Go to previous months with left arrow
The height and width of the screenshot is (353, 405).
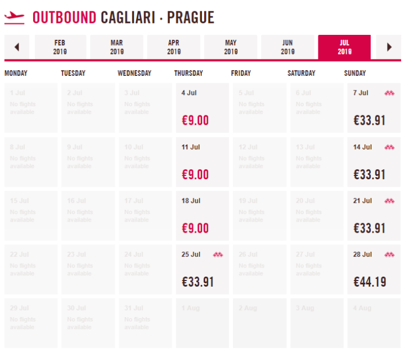coord(17,47)
